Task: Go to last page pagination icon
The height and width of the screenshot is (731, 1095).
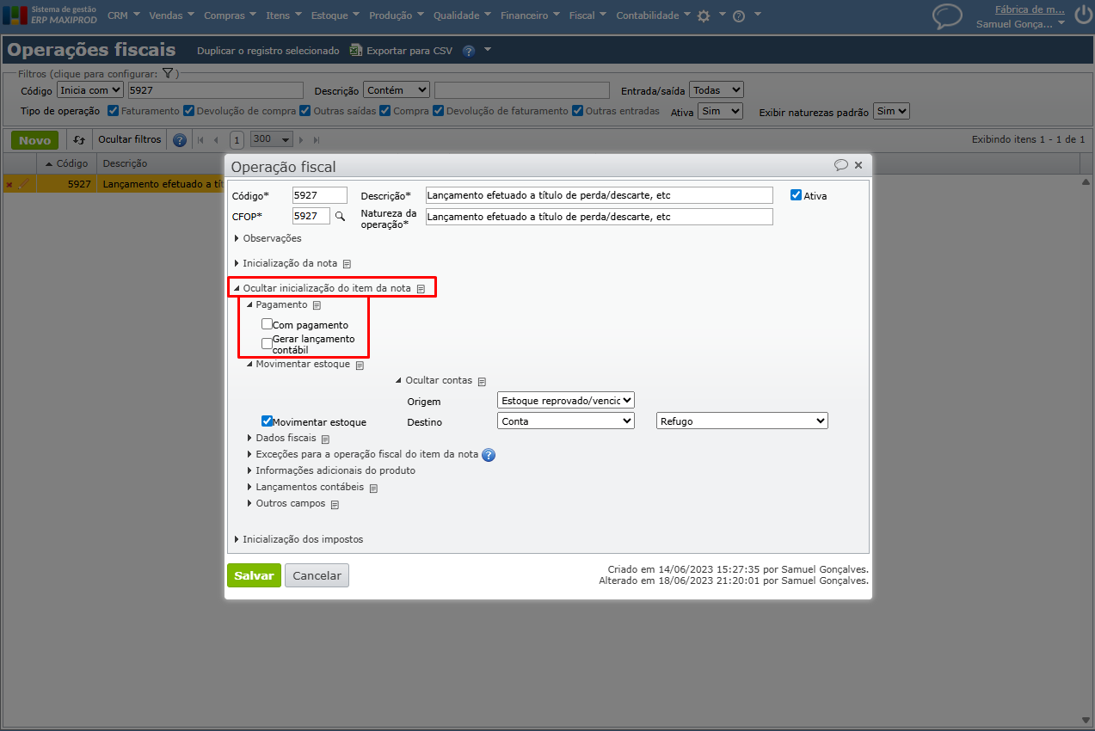Action: coord(317,139)
